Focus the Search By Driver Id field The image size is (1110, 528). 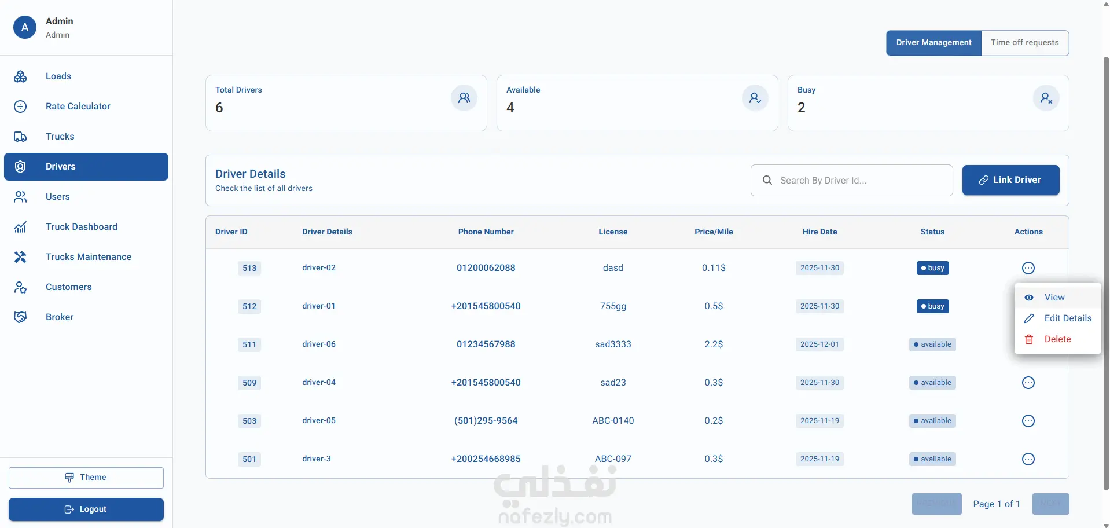[x=852, y=180]
